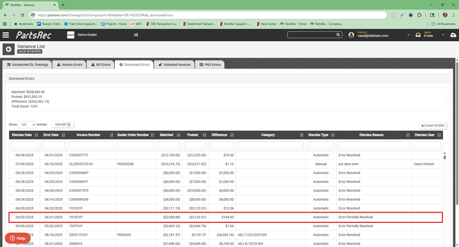Image resolution: width=459 pixels, height=247 pixels.
Task: Sort by Dismiss Date column arrows
Action: [36, 135]
